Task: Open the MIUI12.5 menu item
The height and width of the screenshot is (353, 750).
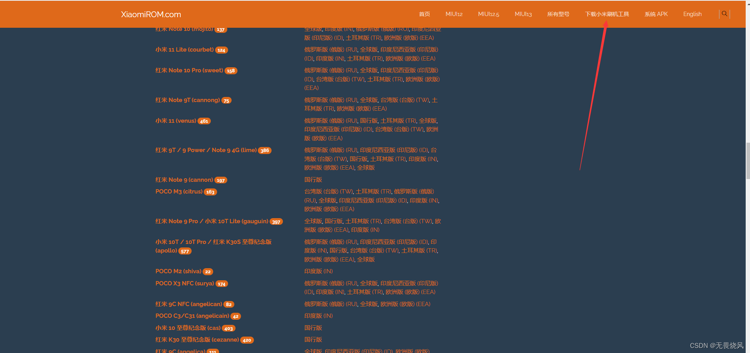Action: pyautogui.click(x=489, y=14)
